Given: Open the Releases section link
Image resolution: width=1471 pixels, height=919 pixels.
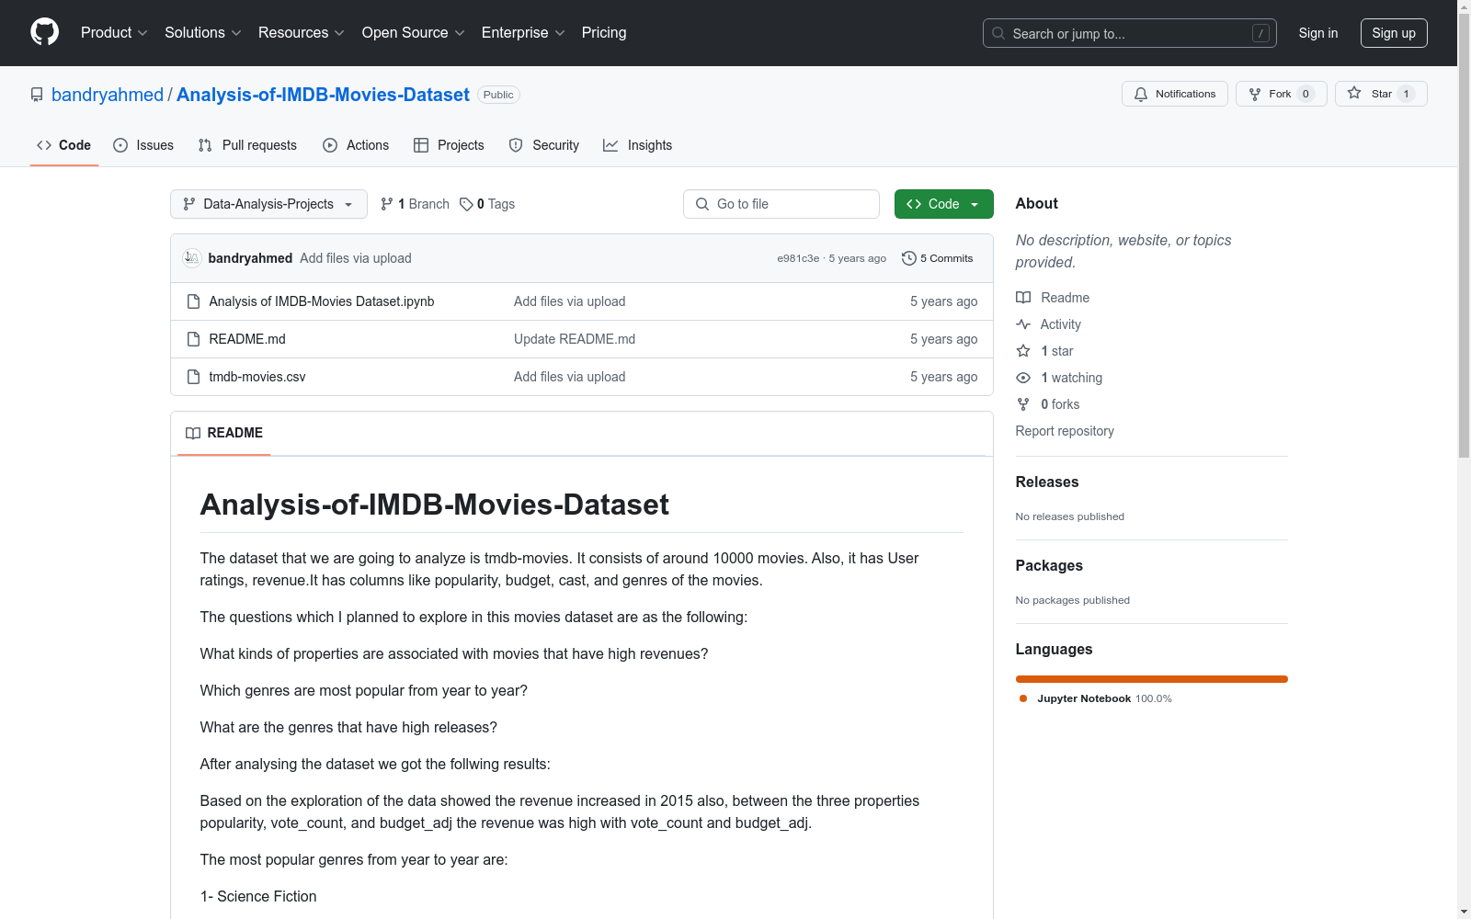Looking at the screenshot, I should pos(1047,482).
